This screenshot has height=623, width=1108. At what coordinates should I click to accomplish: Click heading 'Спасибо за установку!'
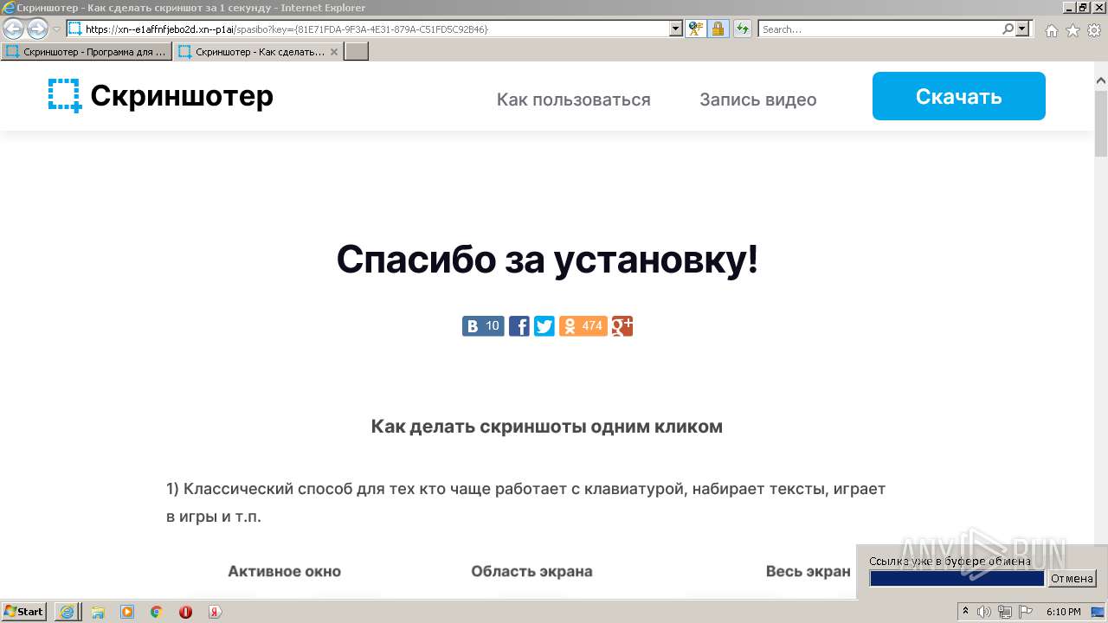coord(547,259)
